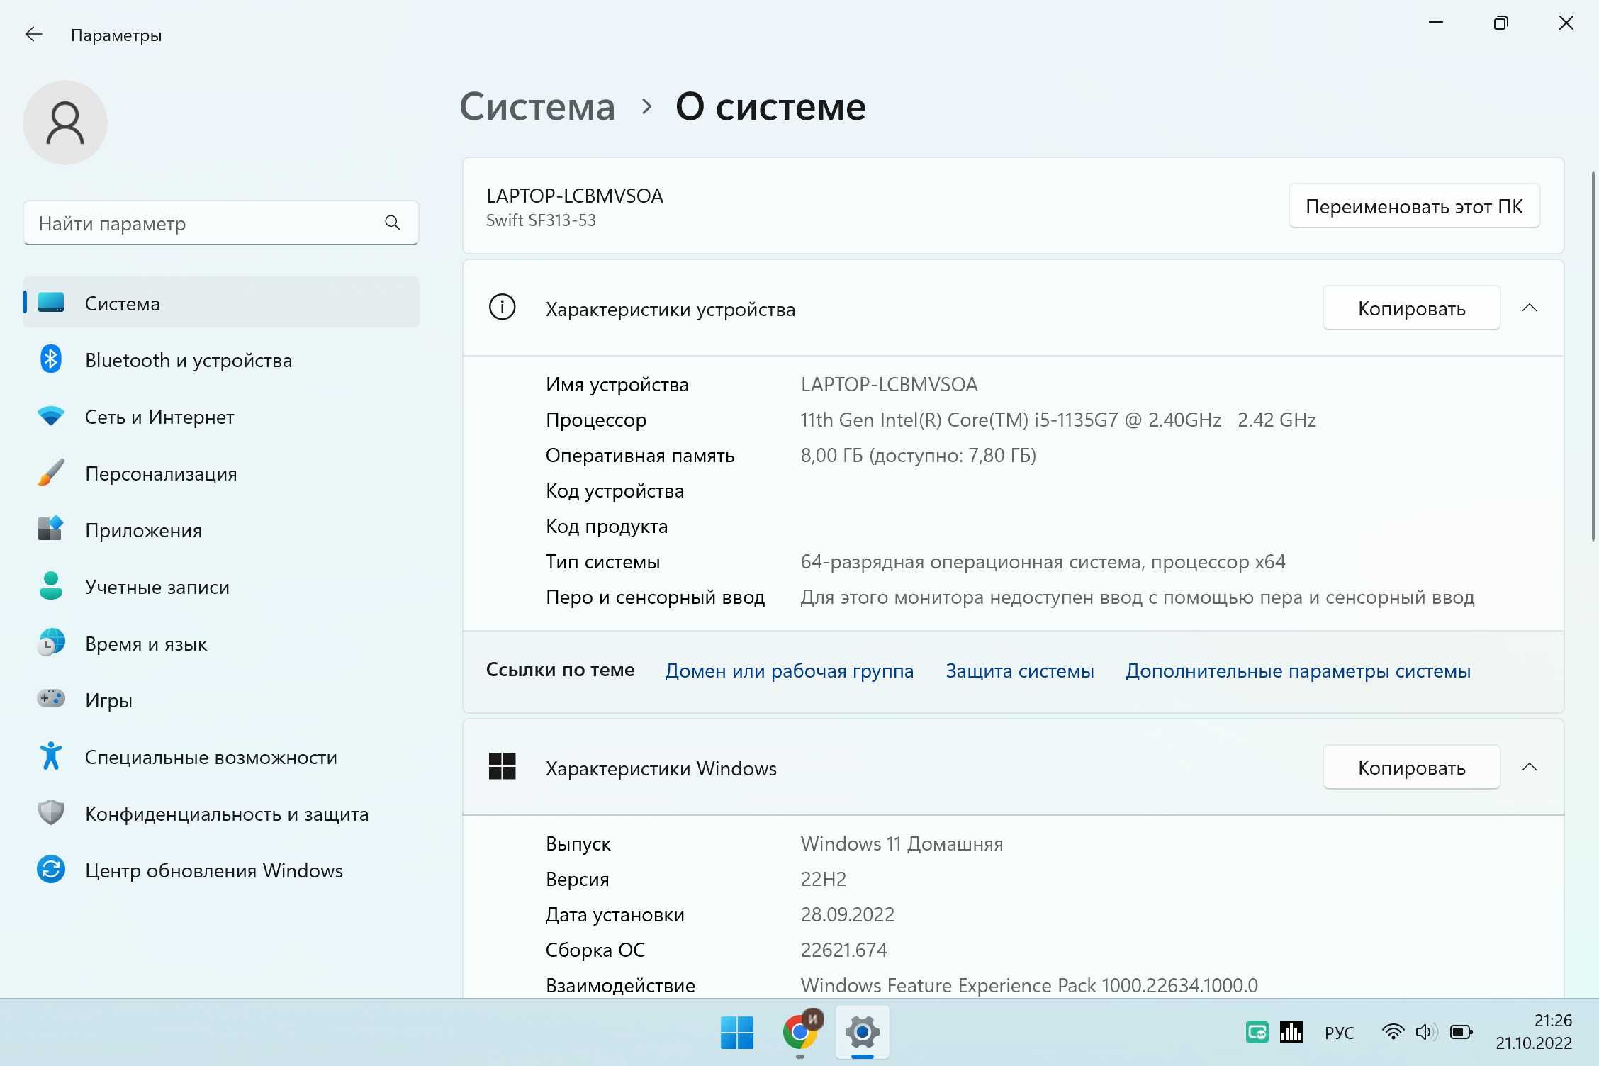Click the Windows Feature Experience Pack value
Screen dimensions: 1599x1066
pyautogui.click(x=1029, y=985)
